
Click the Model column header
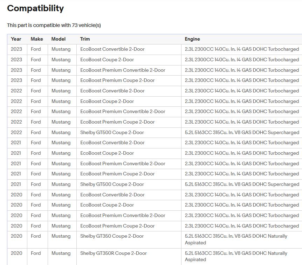tap(59, 39)
